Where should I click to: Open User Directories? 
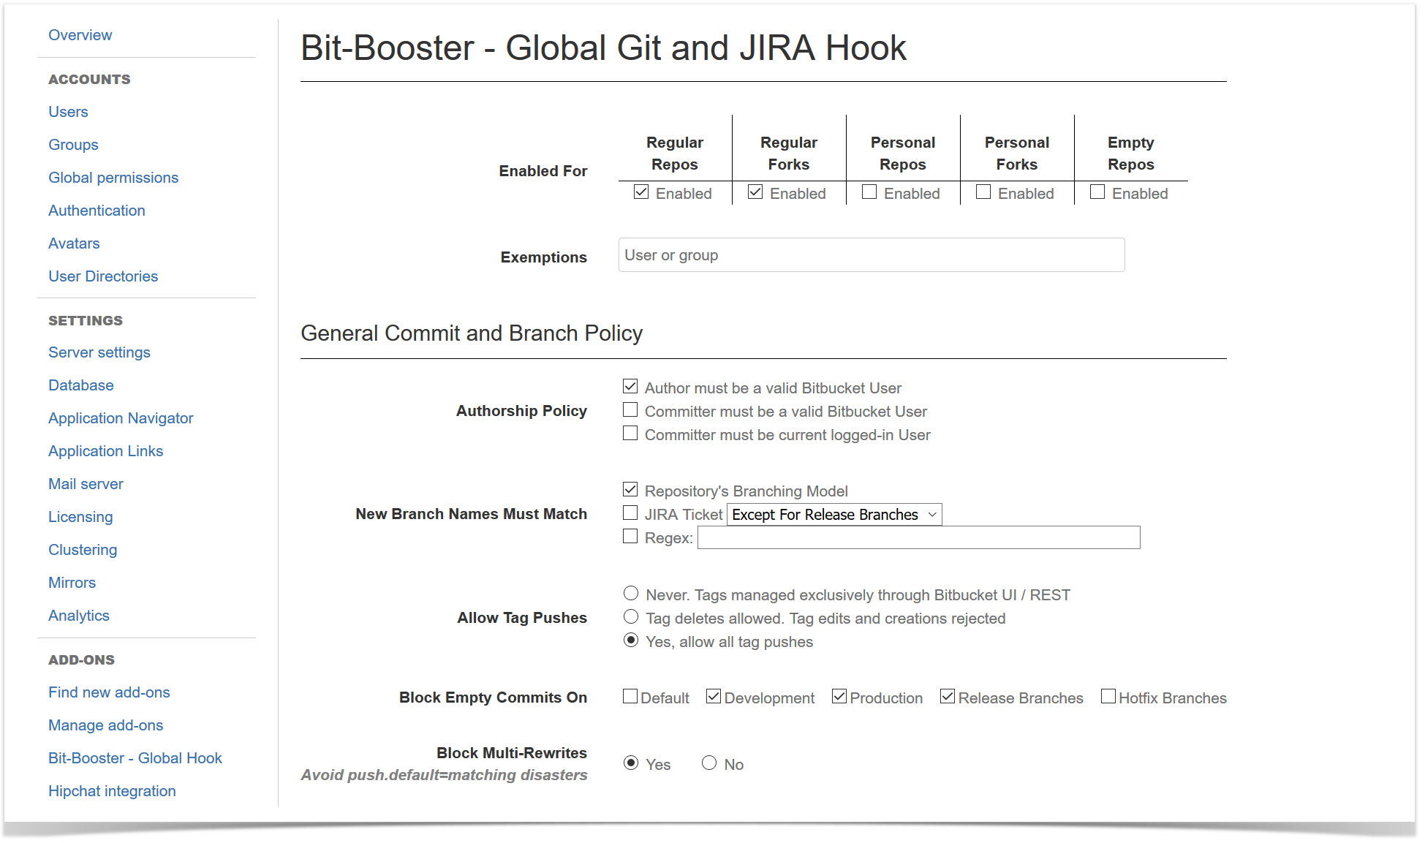click(103, 276)
